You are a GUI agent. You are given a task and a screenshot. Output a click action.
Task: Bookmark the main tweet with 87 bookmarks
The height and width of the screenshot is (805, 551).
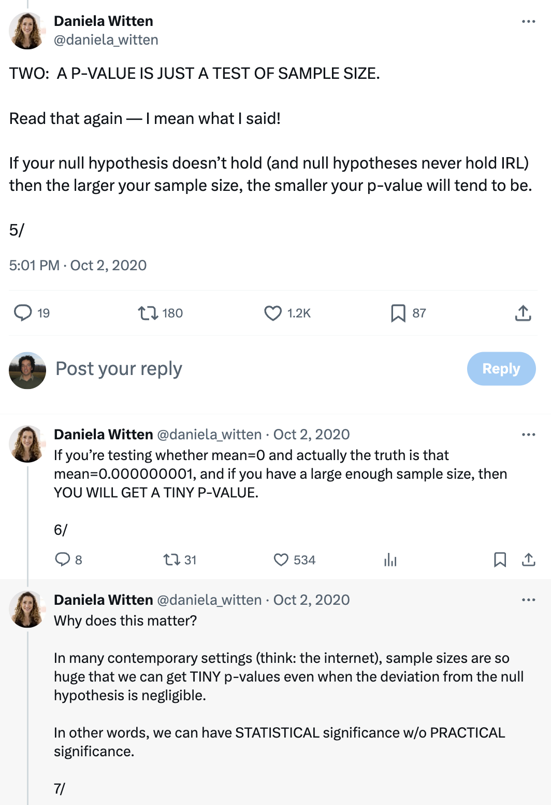tap(398, 313)
